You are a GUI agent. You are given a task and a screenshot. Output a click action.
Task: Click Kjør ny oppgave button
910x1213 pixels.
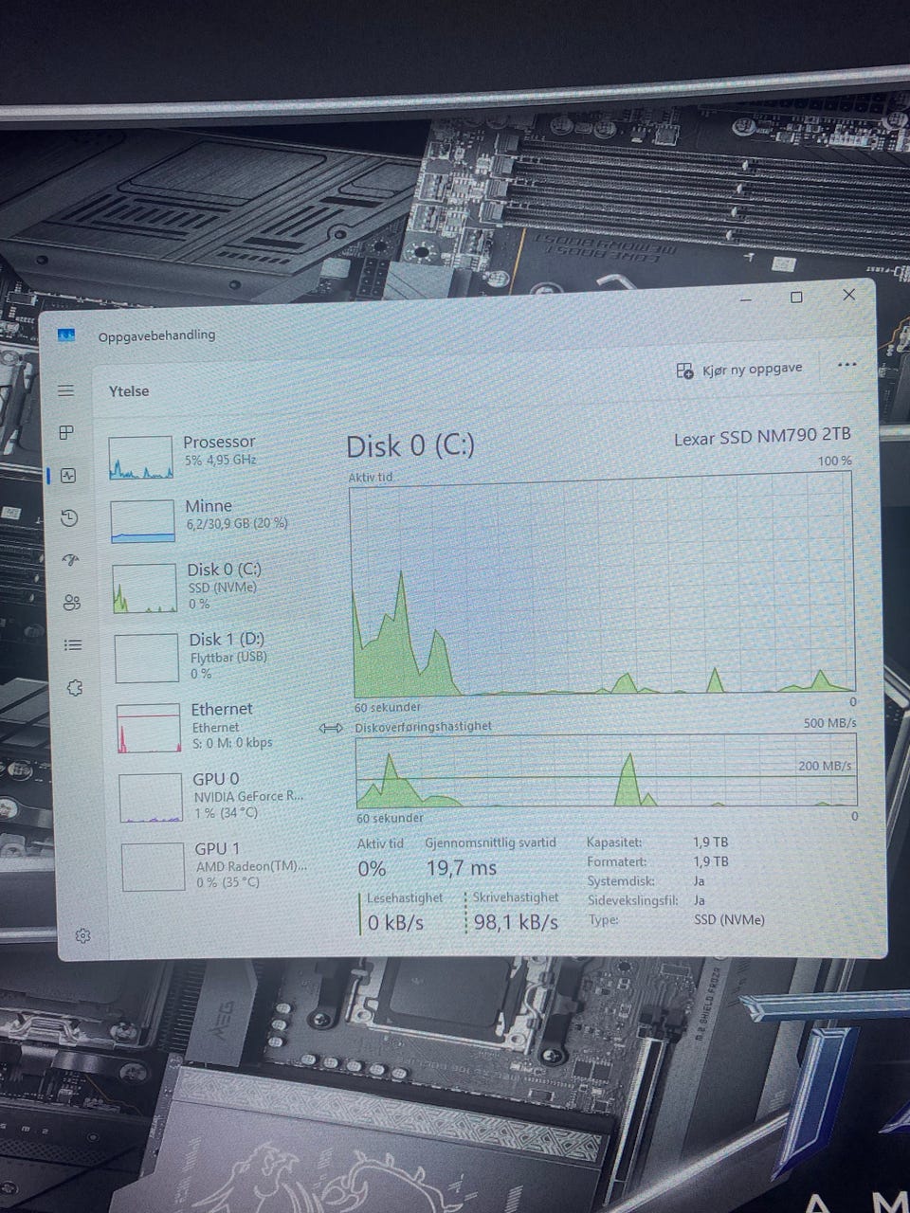tap(739, 370)
